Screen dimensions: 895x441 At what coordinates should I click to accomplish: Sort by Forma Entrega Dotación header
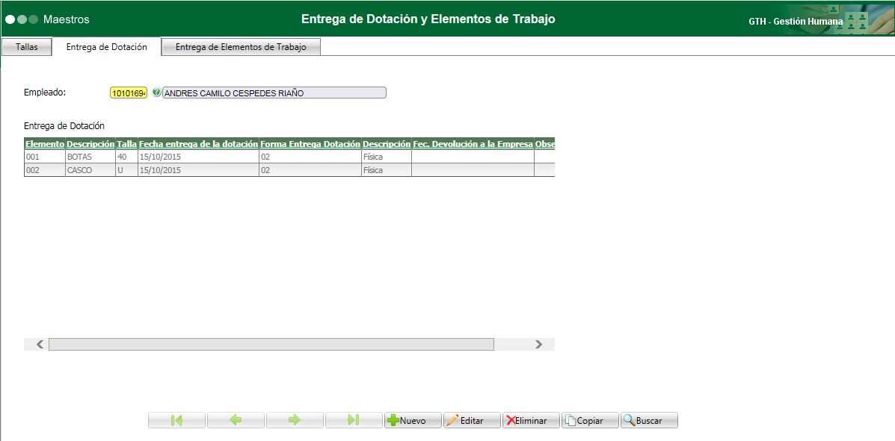310,144
